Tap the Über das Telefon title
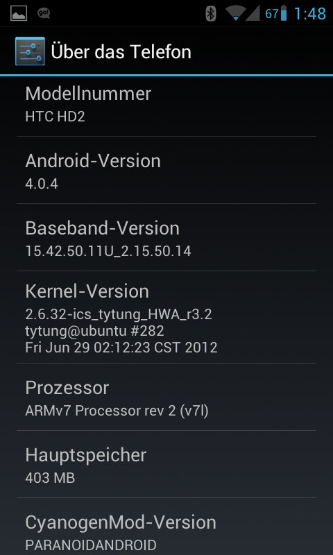 (x=121, y=51)
